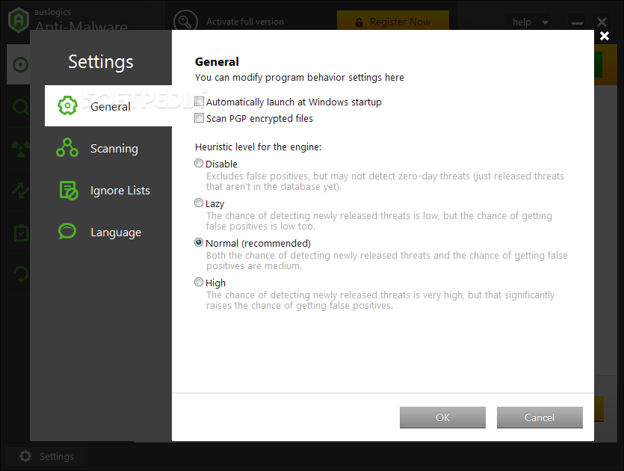Click Settings label in bottom bar
Viewport: 624px width, 471px height.
pos(57,456)
